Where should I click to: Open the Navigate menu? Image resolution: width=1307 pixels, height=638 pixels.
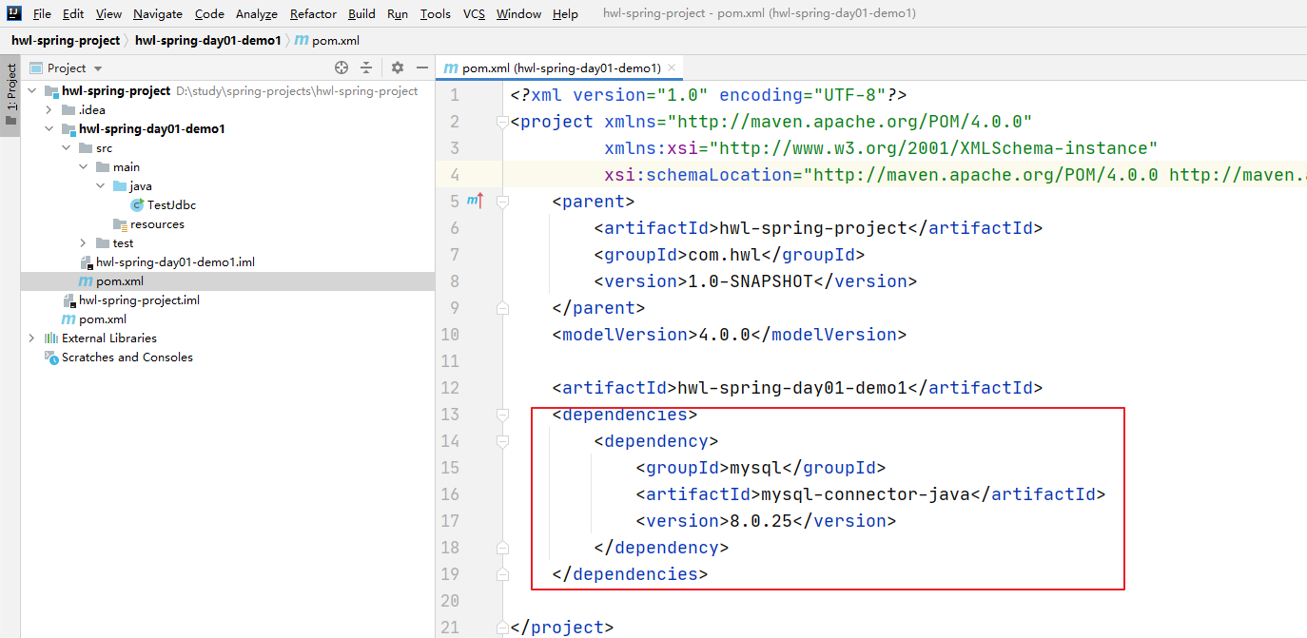click(x=158, y=13)
